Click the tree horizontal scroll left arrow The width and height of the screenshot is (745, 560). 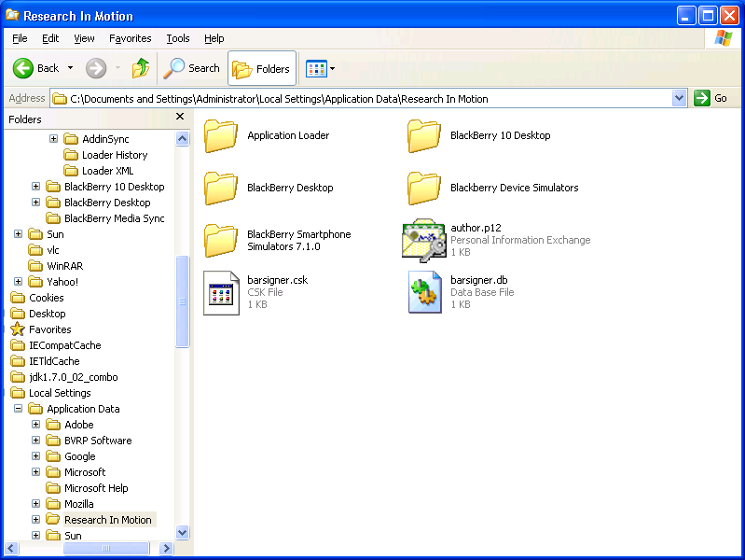tap(11, 548)
